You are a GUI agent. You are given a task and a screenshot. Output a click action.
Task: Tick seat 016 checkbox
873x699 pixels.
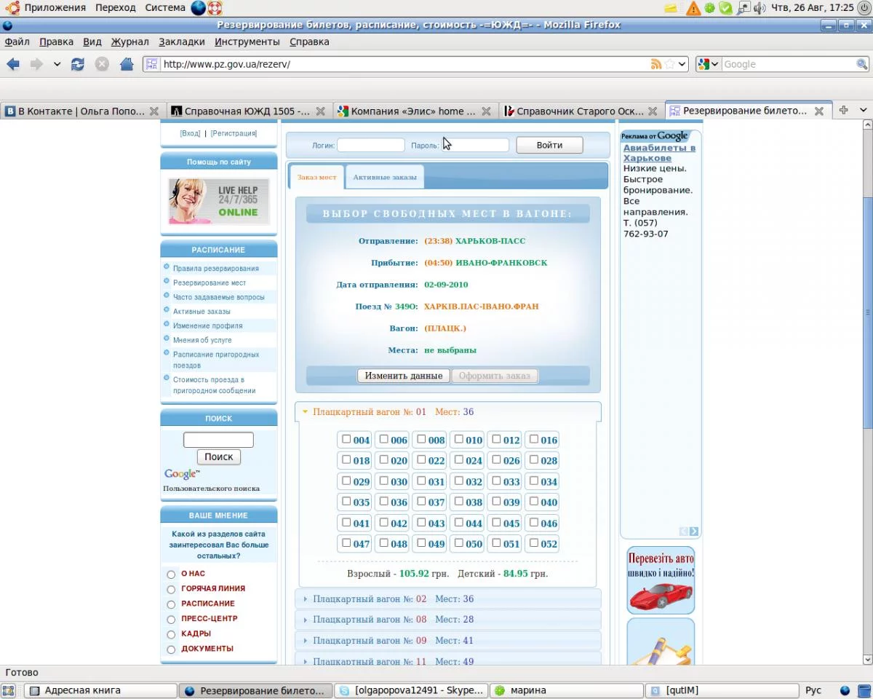(534, 439)
